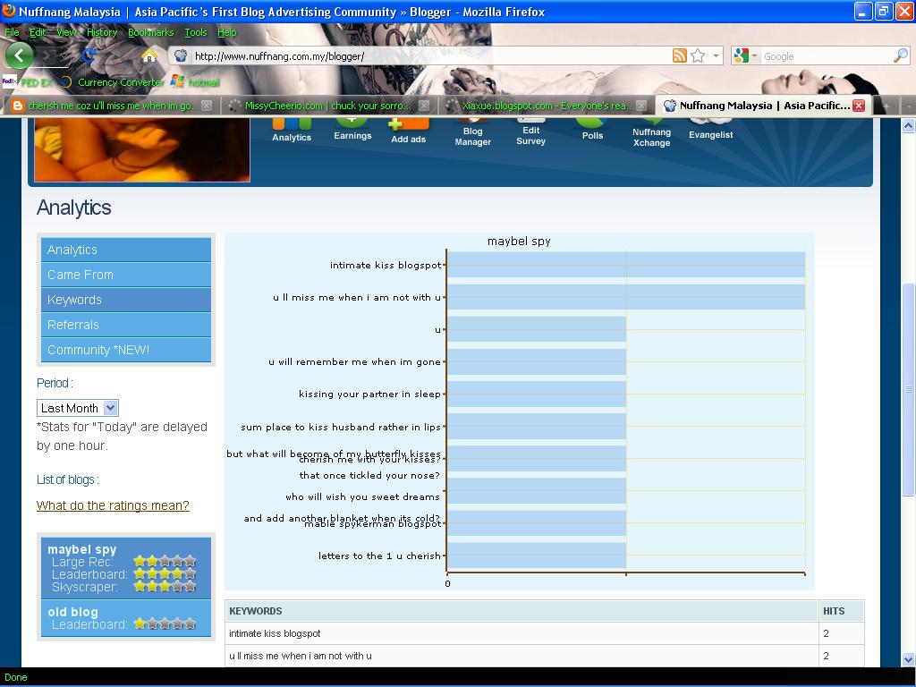Switch to the Xiaxue.blogspot.com tab
Viewport: 916px width, 687px height.
pos(545,106)
